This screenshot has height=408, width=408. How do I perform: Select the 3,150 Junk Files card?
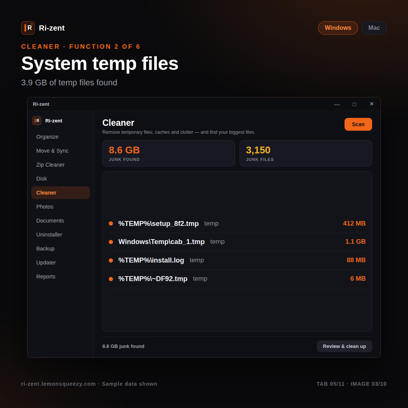click(306, 153)
